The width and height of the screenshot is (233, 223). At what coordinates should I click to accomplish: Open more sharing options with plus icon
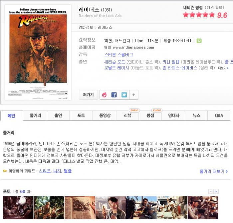tap(133, 95)
